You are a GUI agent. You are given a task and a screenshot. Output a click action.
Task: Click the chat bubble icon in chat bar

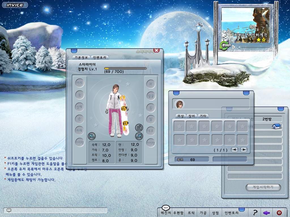(9, 210)
